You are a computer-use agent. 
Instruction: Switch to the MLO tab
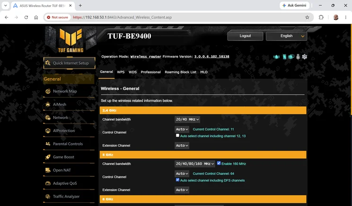pyautogui.click(x=204, y=72)
